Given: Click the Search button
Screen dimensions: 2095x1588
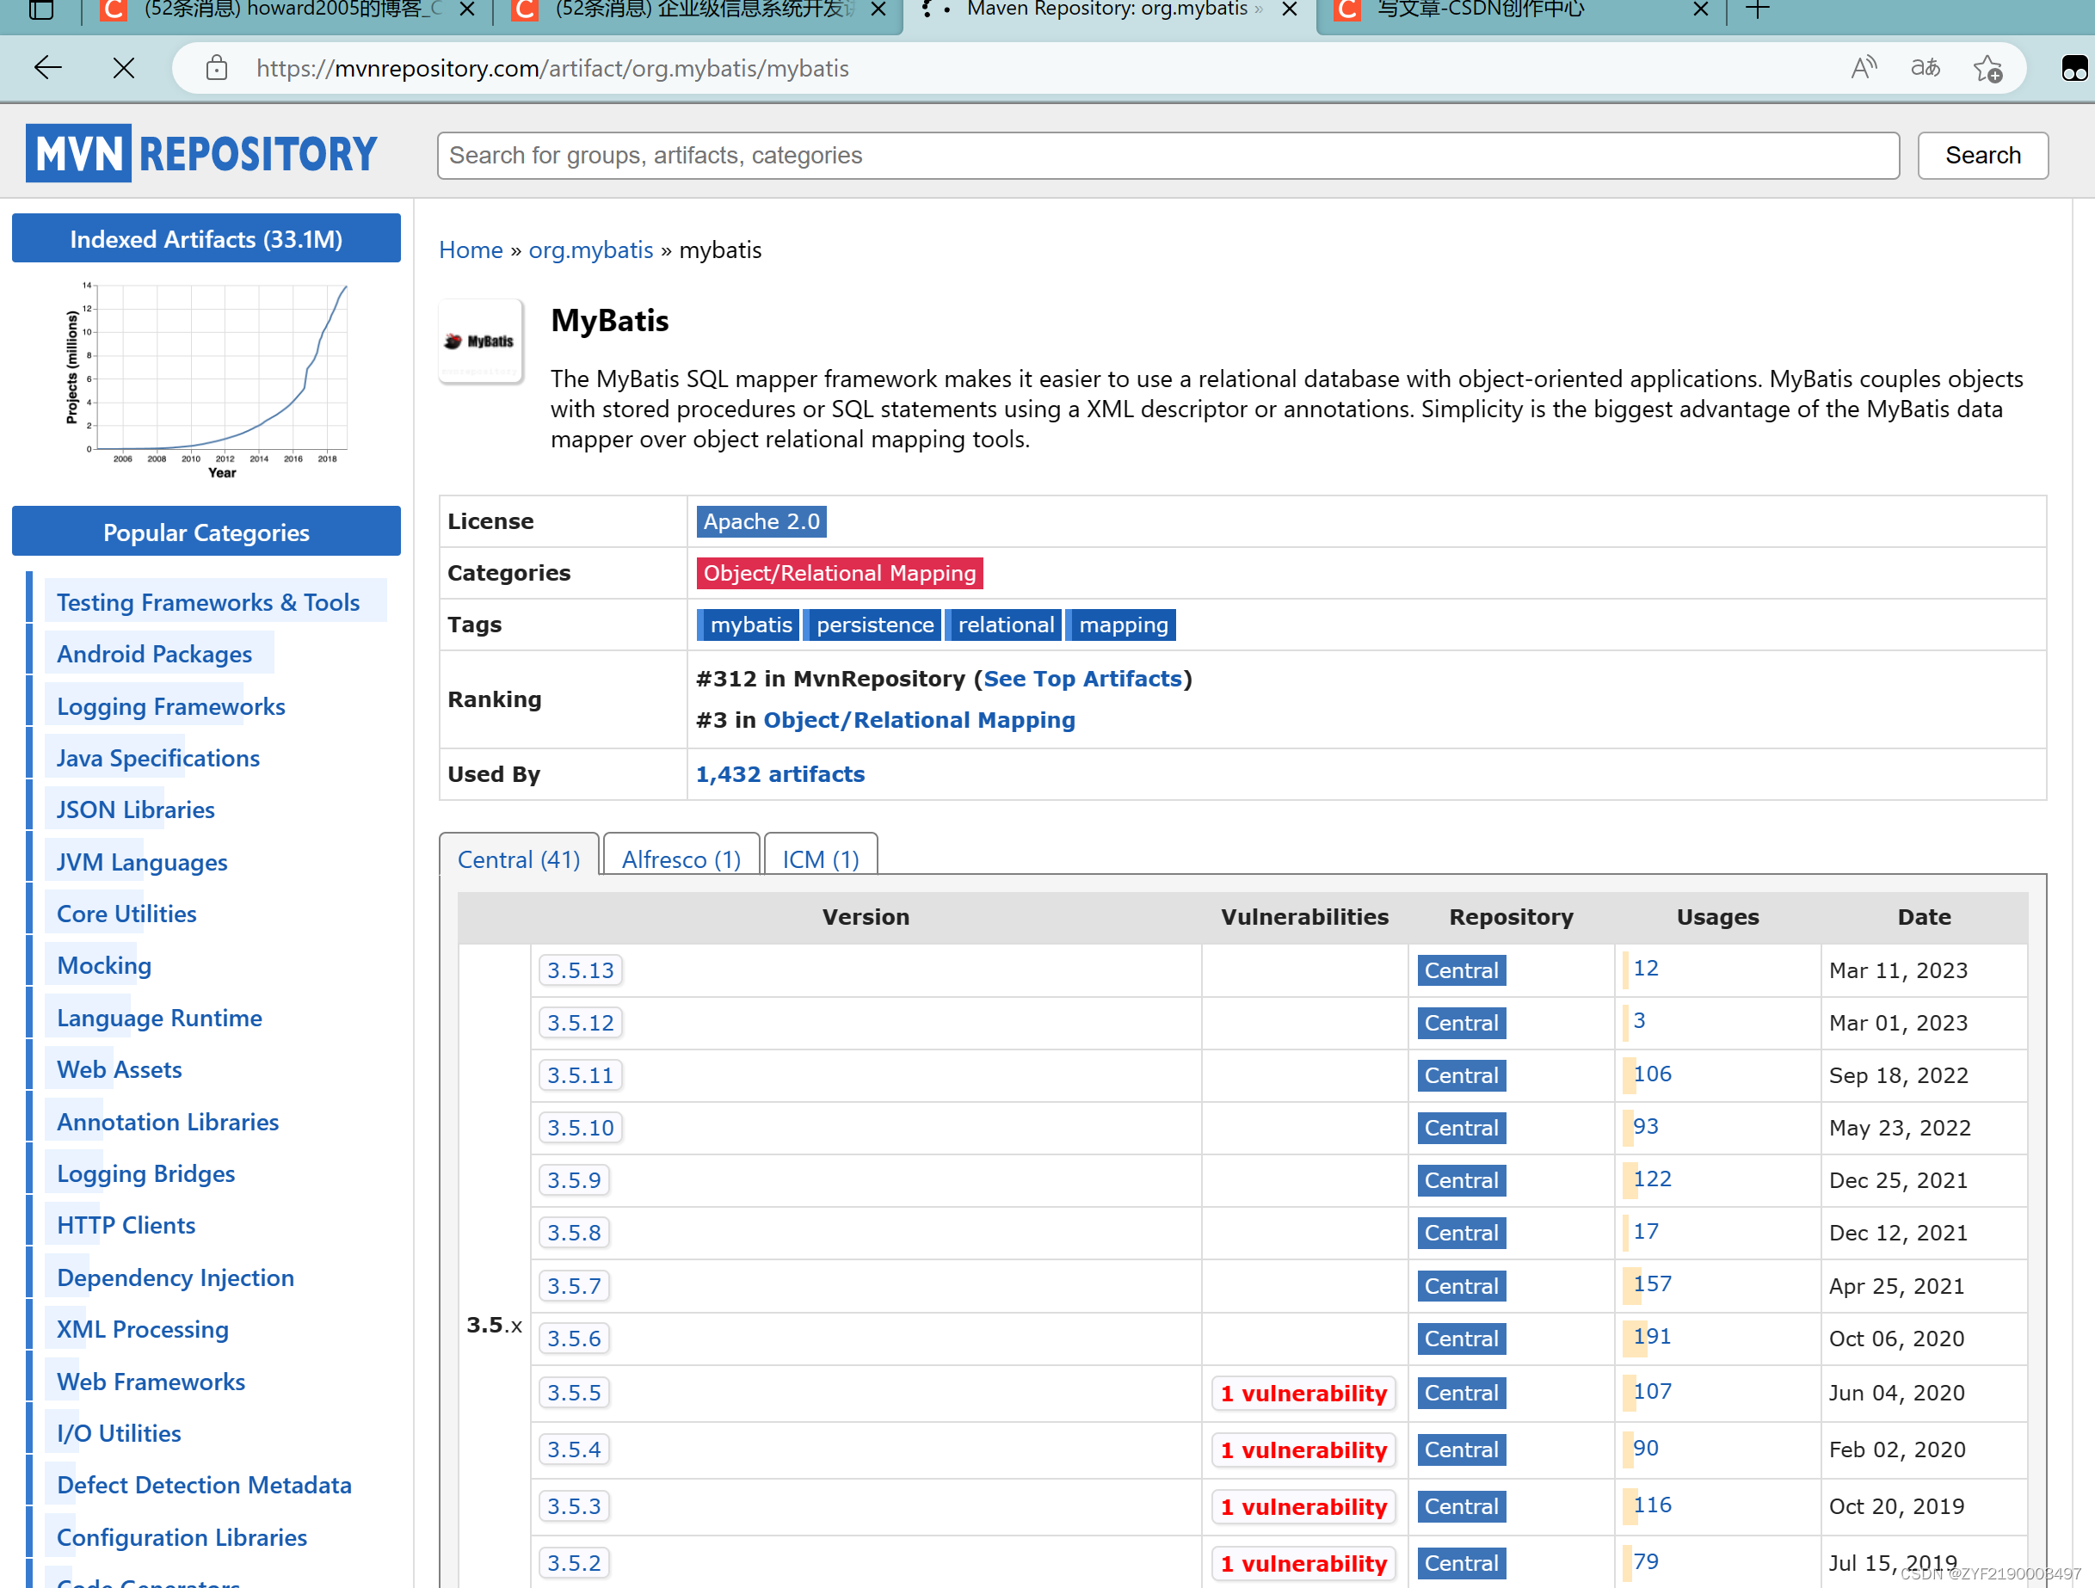Looking at the screenshot, I should pyautogui.click(x=1981, y=156).
